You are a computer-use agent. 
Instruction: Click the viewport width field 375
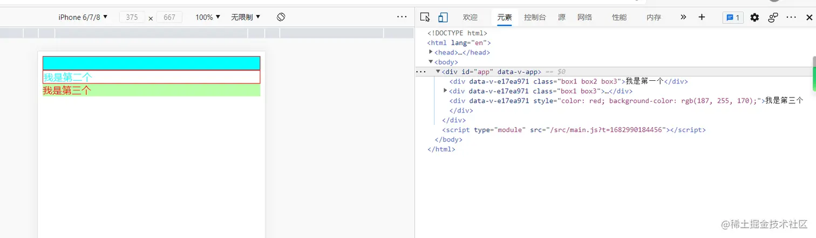tap(132, 17)
